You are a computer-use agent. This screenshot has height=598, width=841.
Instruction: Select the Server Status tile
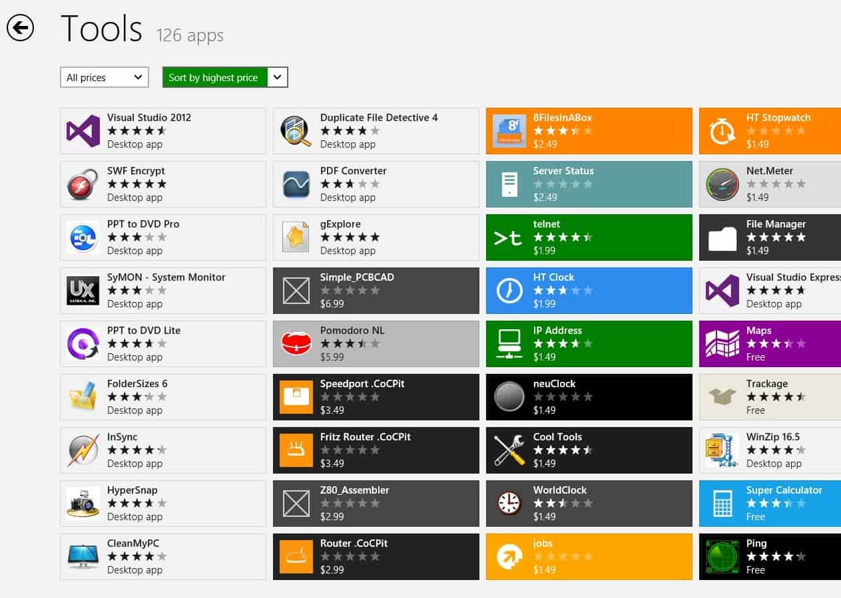[589, 184]
